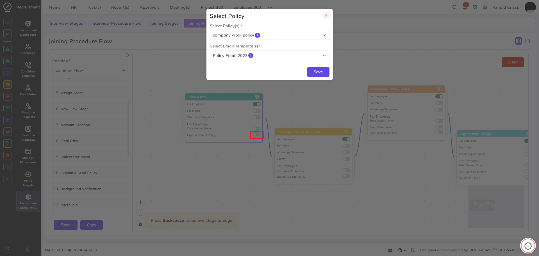The image size is (539, 256).
Task: Click the document check icon in footer
Action: click(x=413, y=250)
